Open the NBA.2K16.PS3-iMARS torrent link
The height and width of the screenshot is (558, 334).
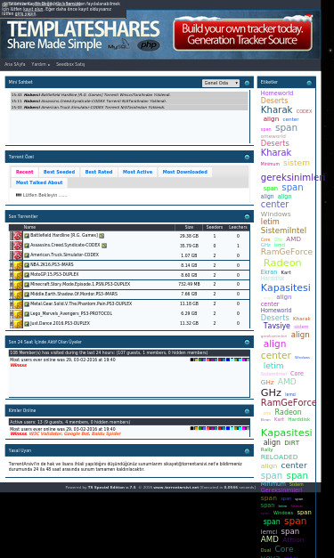tap(52, 264)
